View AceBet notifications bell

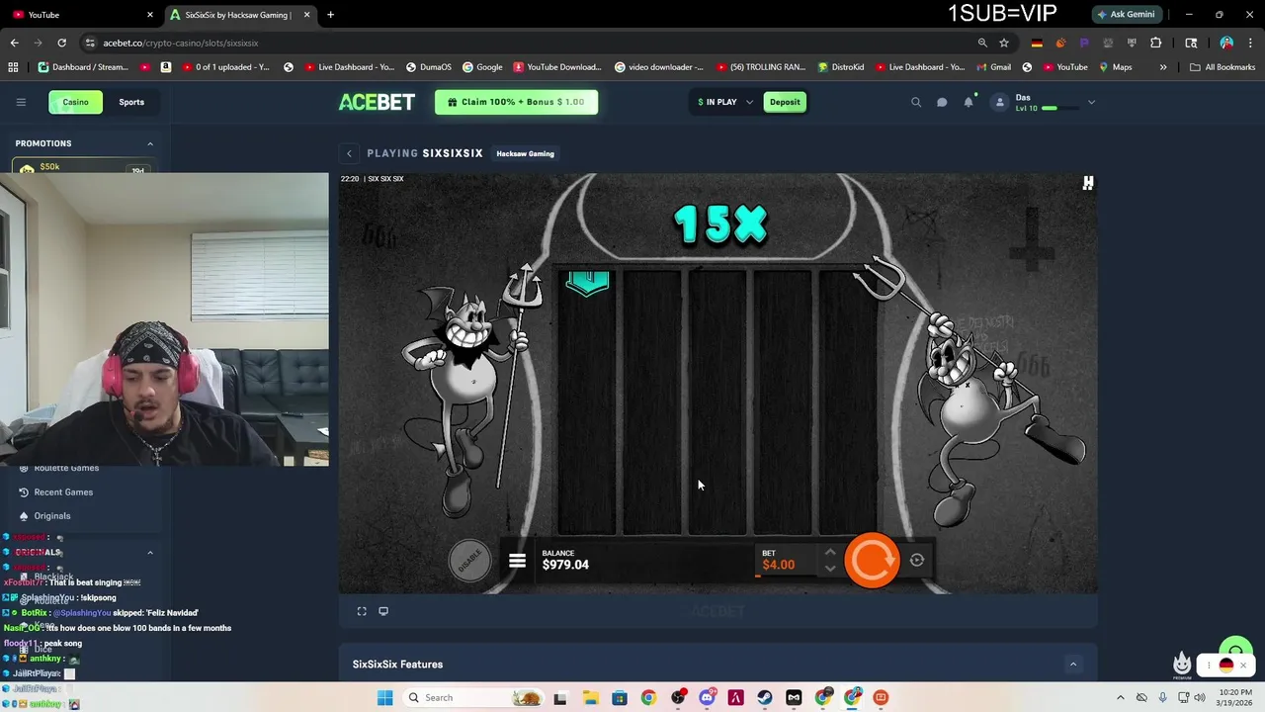click(969, 102)
